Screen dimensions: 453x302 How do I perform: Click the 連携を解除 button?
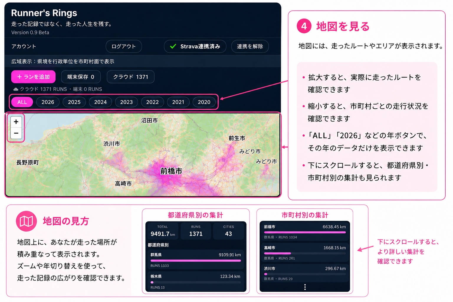coord(250,46)
